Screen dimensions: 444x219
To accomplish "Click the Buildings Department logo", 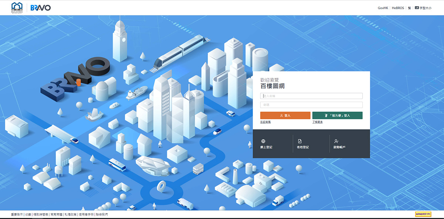I will [17, 7].
